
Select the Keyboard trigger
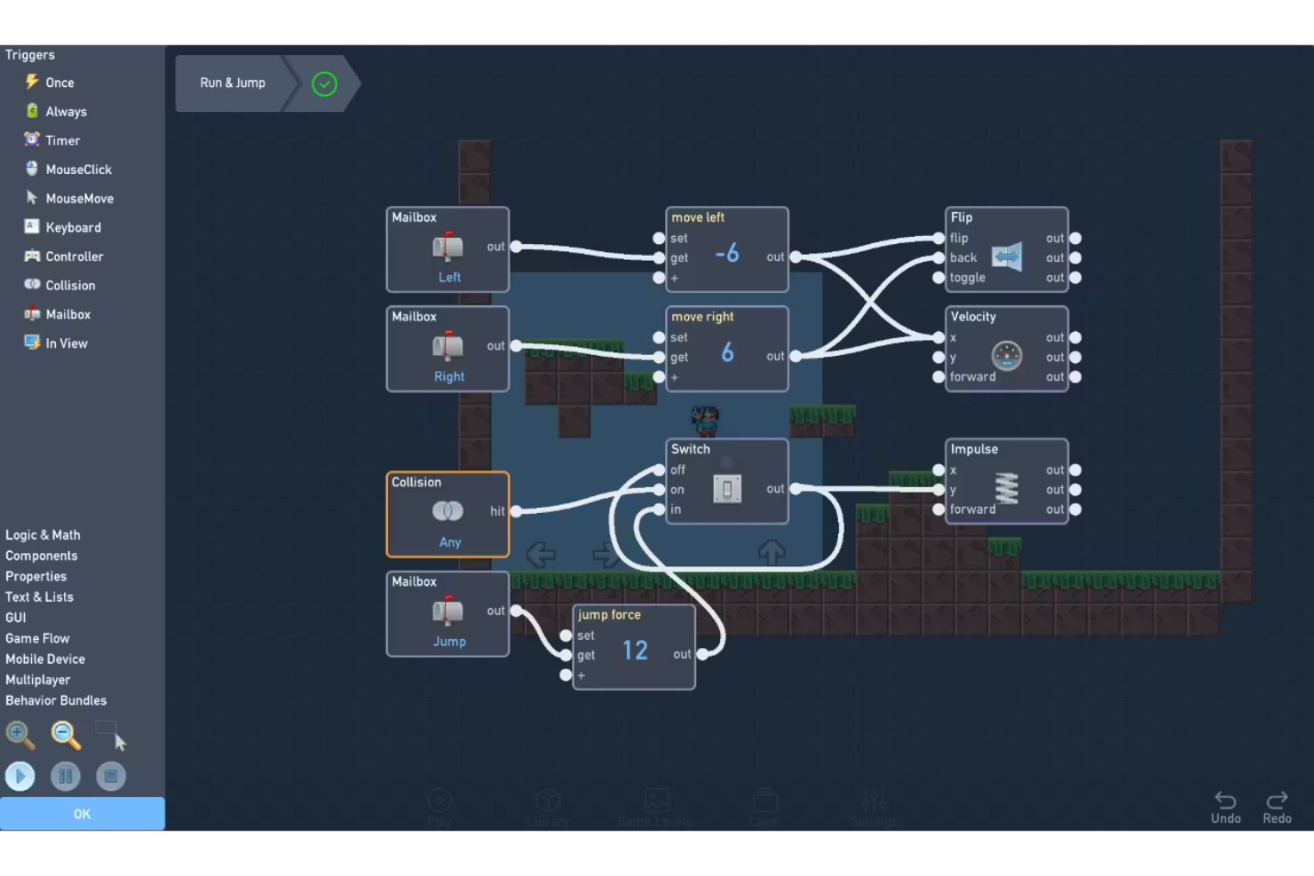point(73,227)
